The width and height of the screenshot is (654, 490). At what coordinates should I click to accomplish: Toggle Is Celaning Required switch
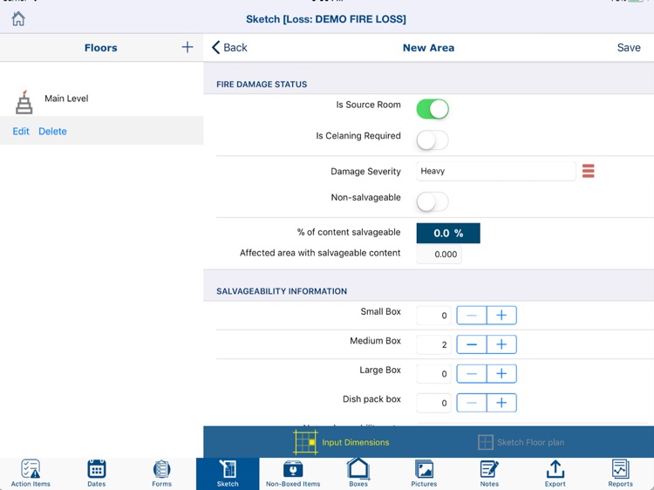pyautogui.click(x=433, y=140)
